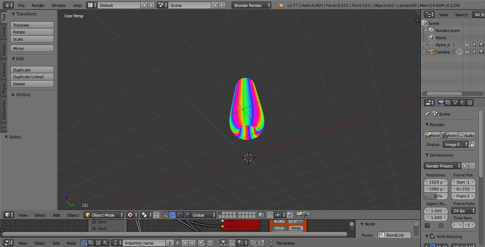Click the Blender logo in the info header
Viewport: 485px width, 247px height.
click(x=281, y=5)
